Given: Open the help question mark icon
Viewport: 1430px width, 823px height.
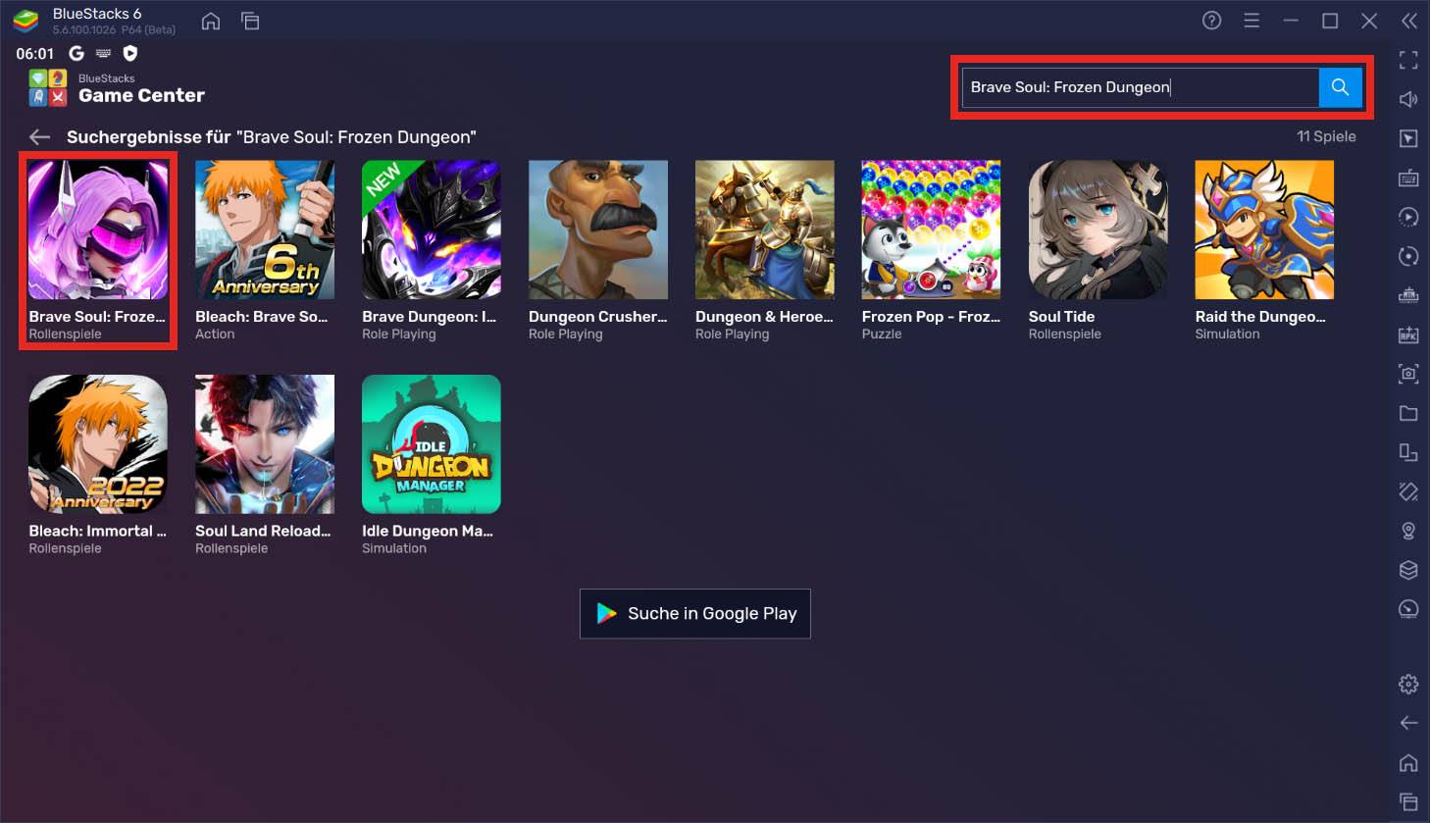Looking at the screenshot, I should (x=1212, y=21).
